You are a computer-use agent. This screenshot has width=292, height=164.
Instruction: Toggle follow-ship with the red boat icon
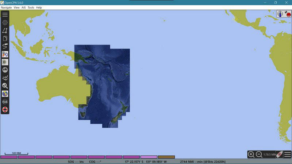pyautogui.click(x=279, y=154)
